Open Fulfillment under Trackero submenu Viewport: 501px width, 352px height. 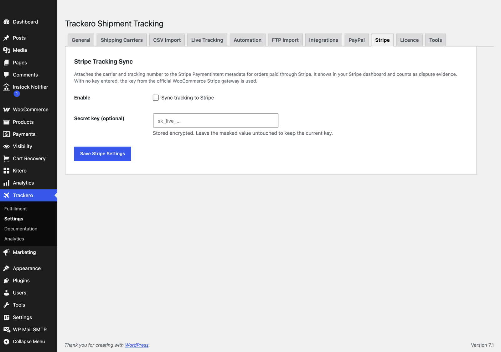tap(16, 209)
